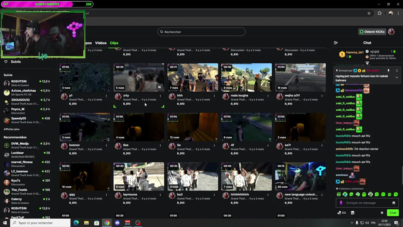Click the Envoyer un message field
This screenshot has height=227, width=403.
367,203
